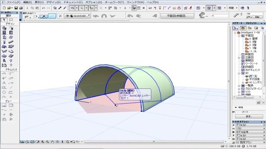Open the ファイル(F) menu
The width and height of the screenshot is (266, 149).
[x=14, y=2]
